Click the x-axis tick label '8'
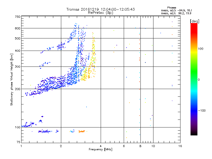 [x=140, y=146]
